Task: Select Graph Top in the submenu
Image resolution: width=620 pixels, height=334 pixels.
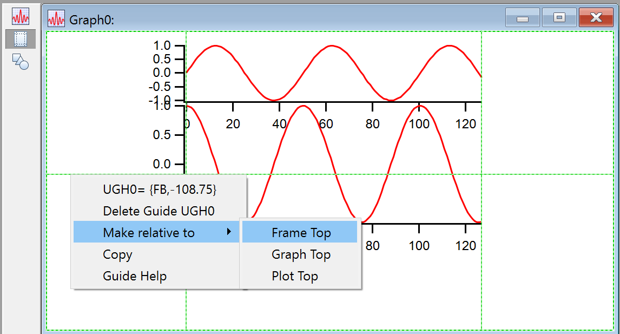Action: (x=301, y=254)
